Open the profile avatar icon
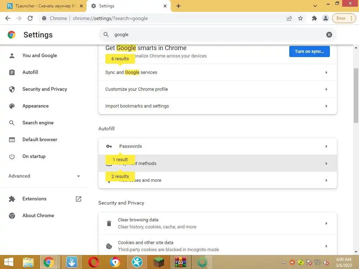The image size is (359, 269). click(325, 18)
